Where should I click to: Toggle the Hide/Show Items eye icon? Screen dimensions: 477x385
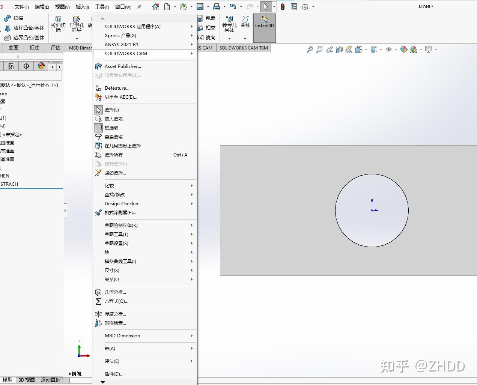[x=389, y=50]
